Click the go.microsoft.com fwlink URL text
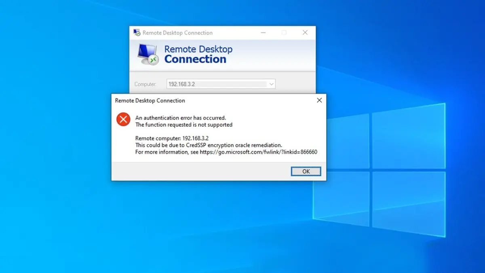485x273 pixels. 258,152
